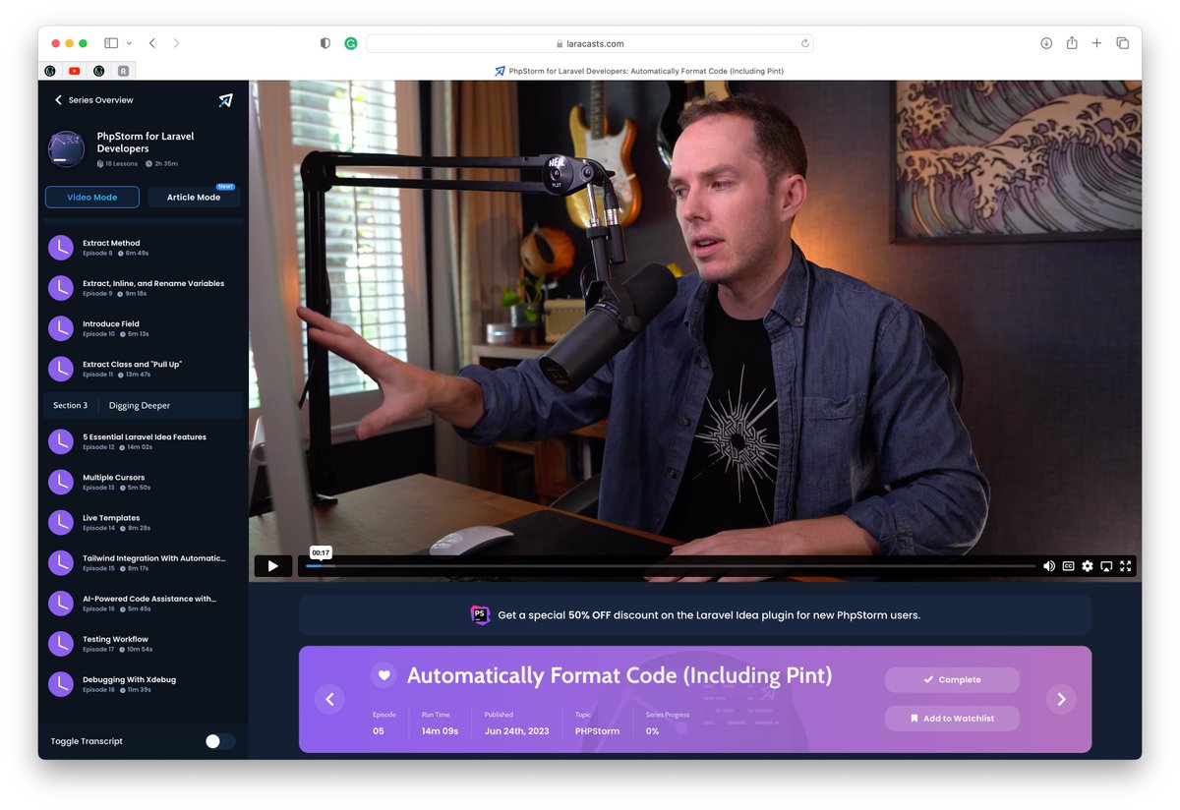This screenshot has height=810, width=1180.
Task: Open a new Safari tab
Action: click(1097, 43)
